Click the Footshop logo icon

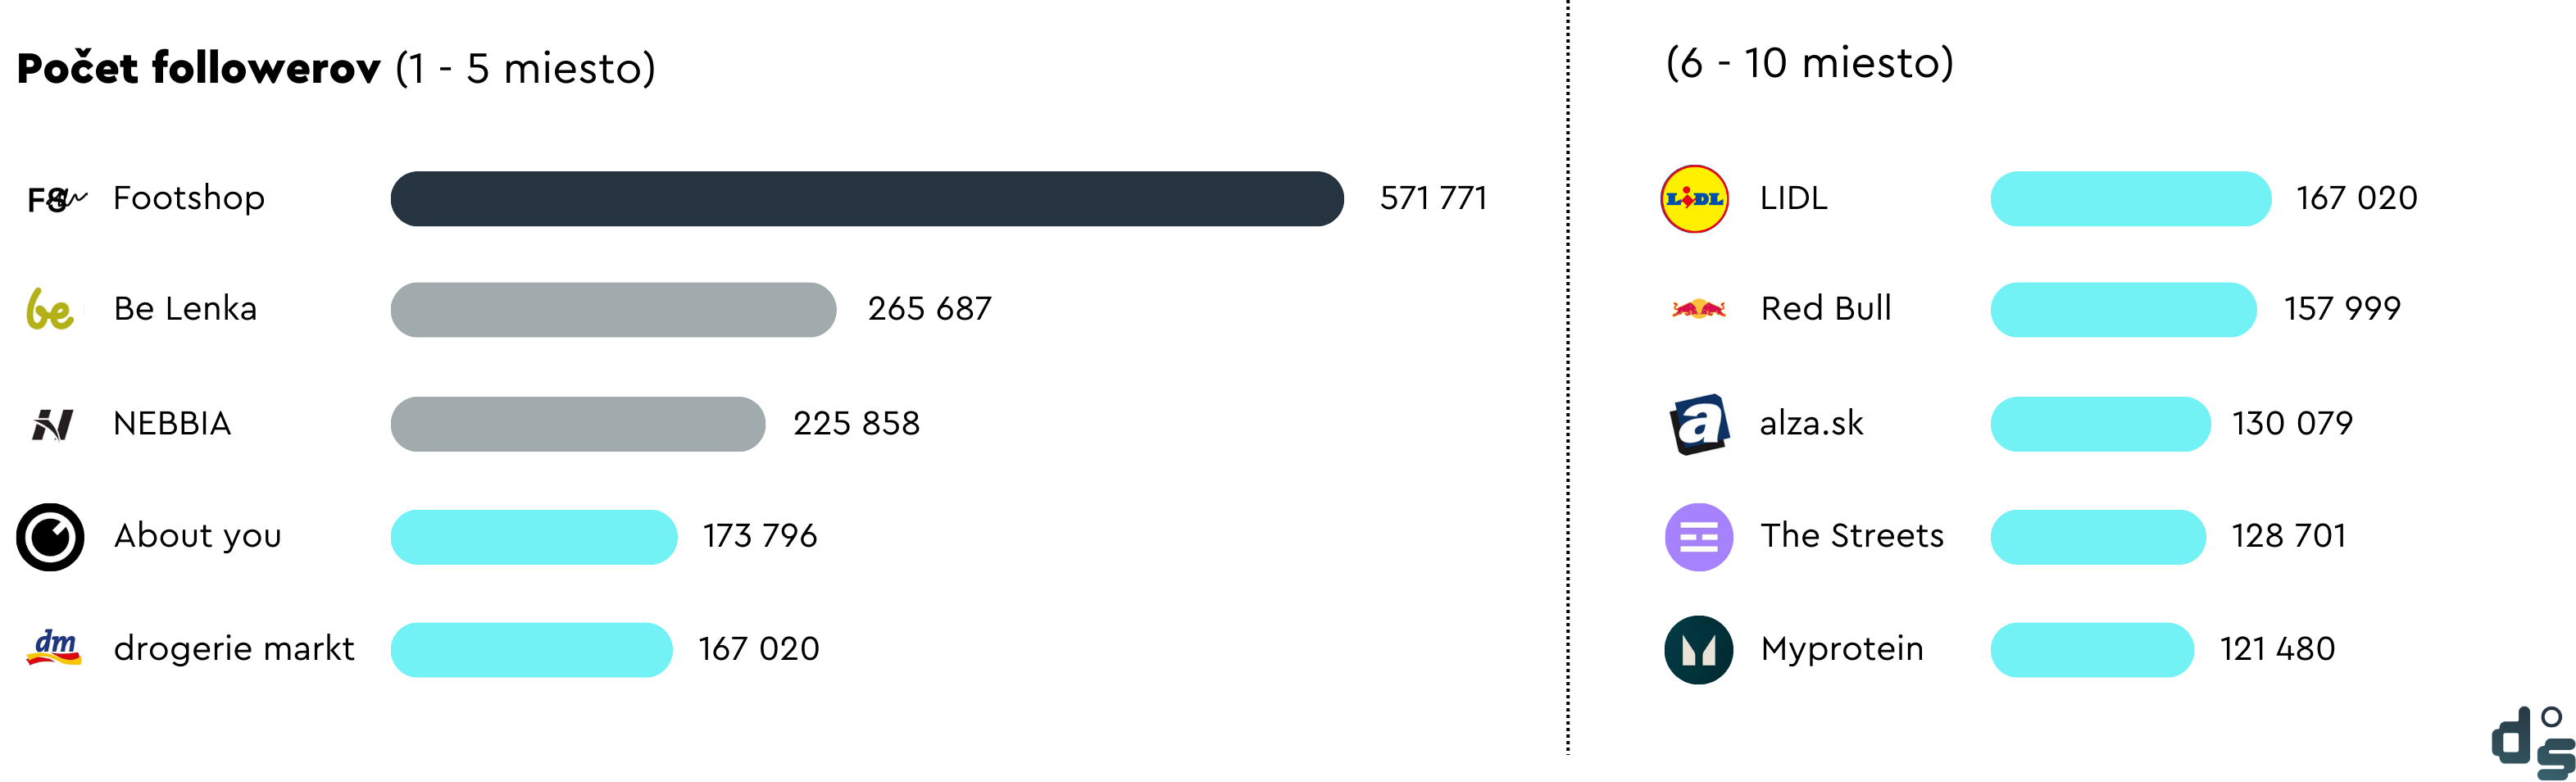57,199
